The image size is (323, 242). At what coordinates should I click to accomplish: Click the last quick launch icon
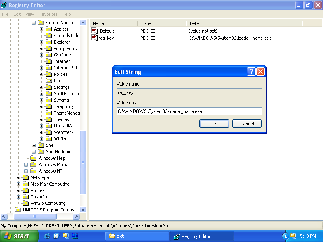(x=75, y=236)
